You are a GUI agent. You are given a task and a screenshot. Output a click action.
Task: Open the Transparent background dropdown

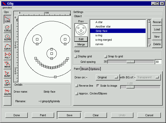point(148,77)
